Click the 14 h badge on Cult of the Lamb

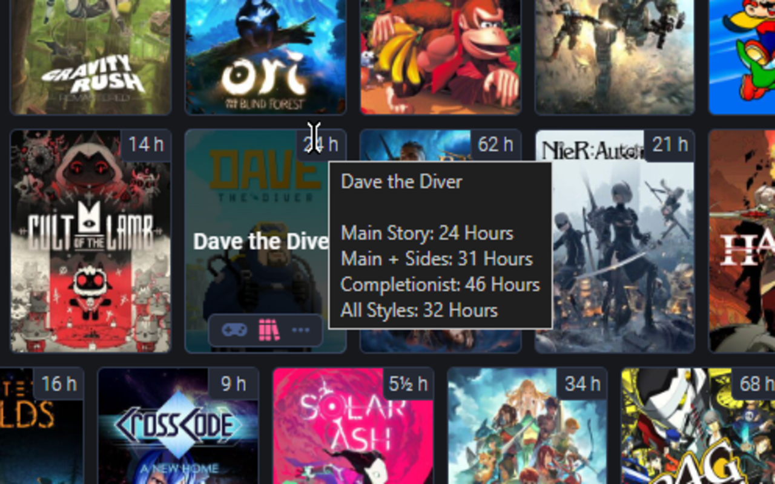[x=146, y=145]
